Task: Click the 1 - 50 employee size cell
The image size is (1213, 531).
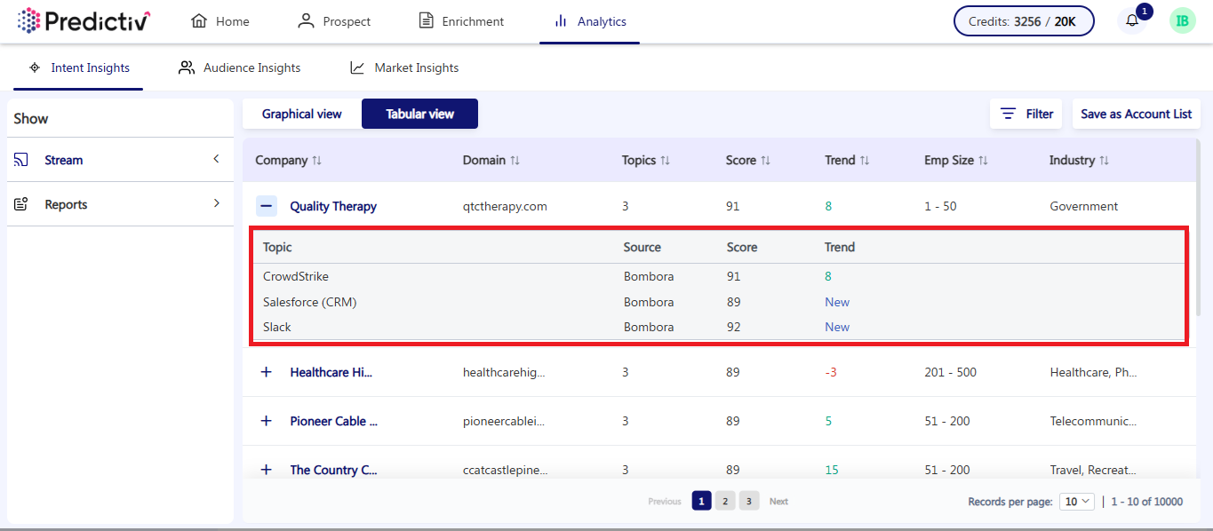Action: tap(940, 206)
